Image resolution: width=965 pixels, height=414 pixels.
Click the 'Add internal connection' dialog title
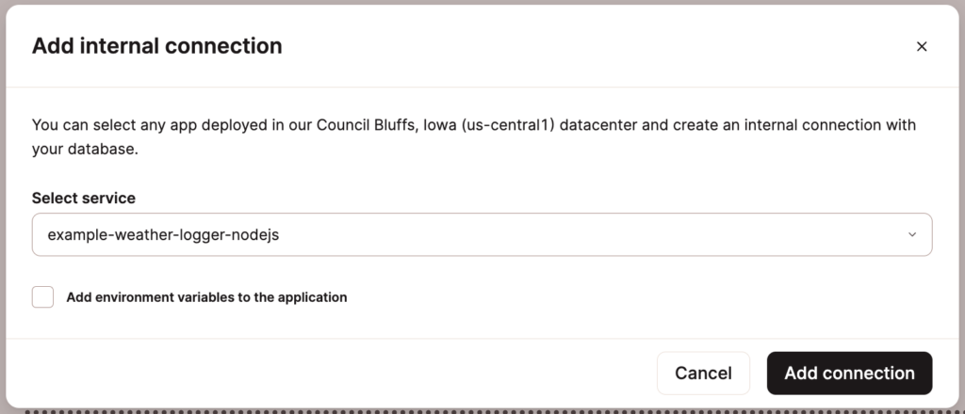click(157, 45)
